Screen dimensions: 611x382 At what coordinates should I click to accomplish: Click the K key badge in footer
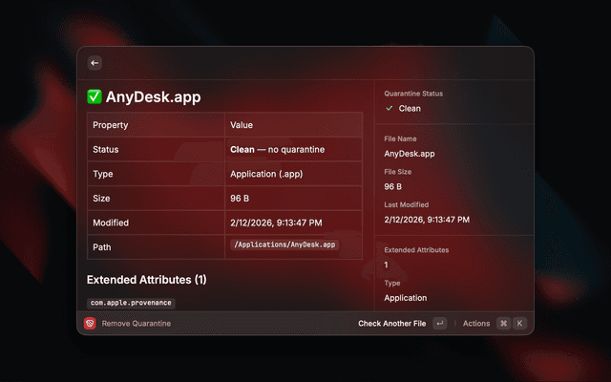point(520,324)
